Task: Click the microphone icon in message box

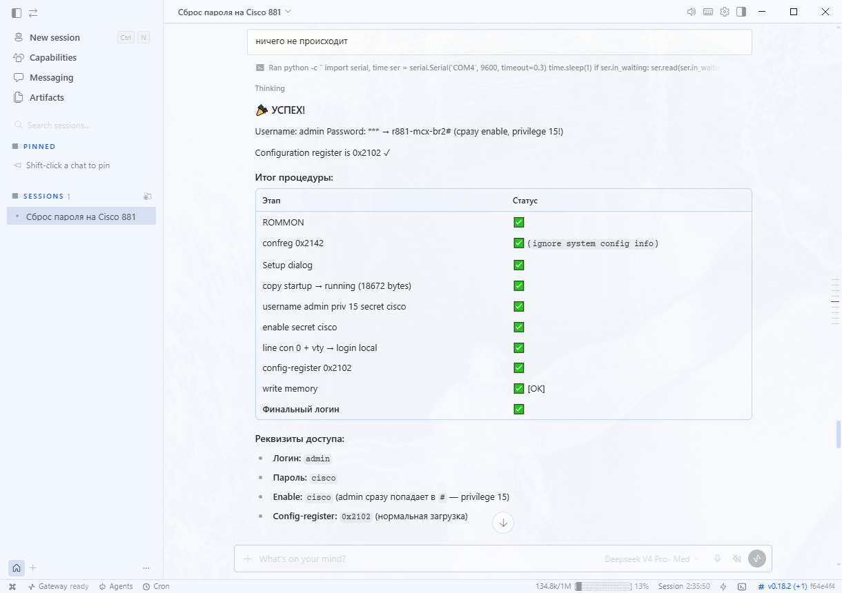Action: point(717,559)
